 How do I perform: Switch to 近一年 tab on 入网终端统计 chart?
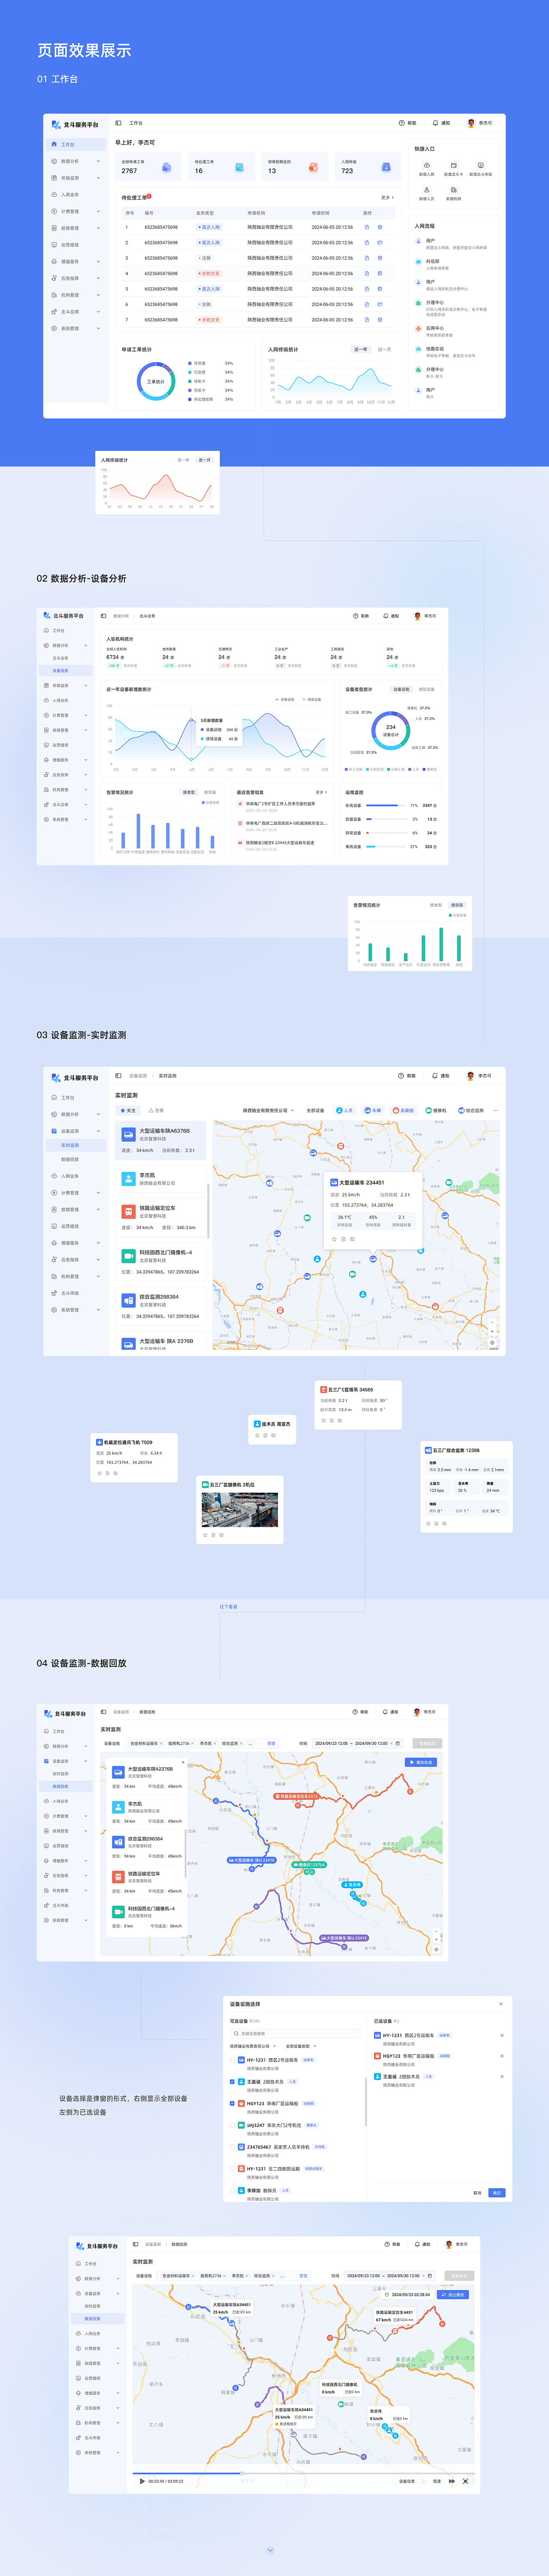[x=360, y=349]
